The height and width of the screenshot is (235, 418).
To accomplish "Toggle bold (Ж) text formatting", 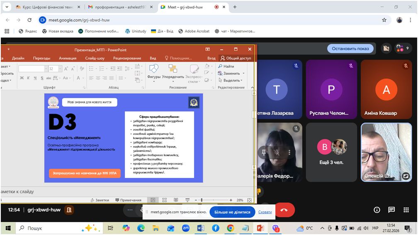I will click(x=23, y=78).
